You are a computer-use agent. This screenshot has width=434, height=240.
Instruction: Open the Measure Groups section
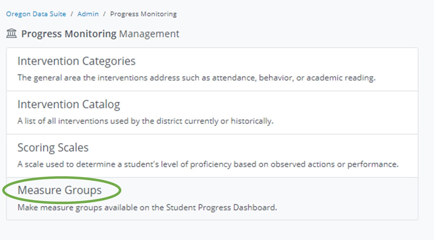(x=60, y=190)
